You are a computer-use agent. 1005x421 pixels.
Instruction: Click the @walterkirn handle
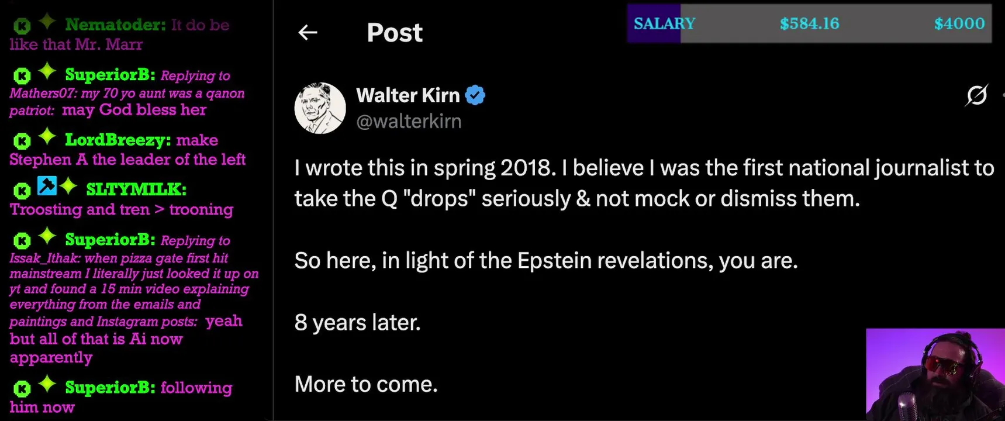409,121
